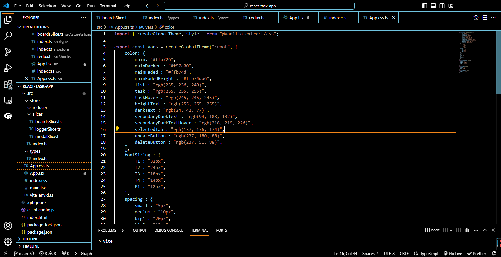
Task: Click Git Graph in status bar
Action: tap(83, 253)
